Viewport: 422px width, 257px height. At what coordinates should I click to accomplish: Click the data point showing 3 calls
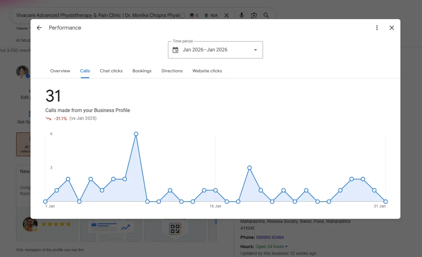pos(250,168)
